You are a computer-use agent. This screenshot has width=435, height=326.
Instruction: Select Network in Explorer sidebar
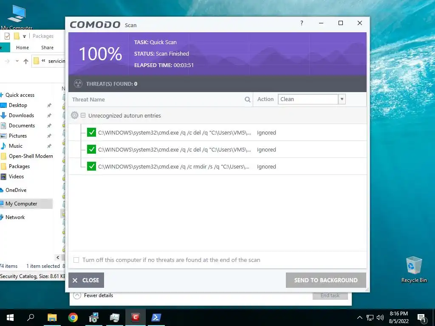pos(15,217)
